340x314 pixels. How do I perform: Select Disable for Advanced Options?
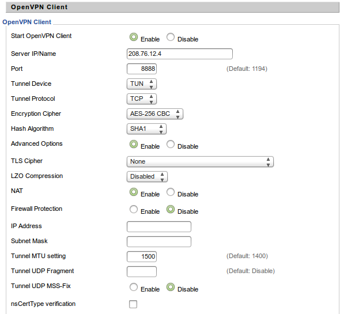[x=171, y=144]
